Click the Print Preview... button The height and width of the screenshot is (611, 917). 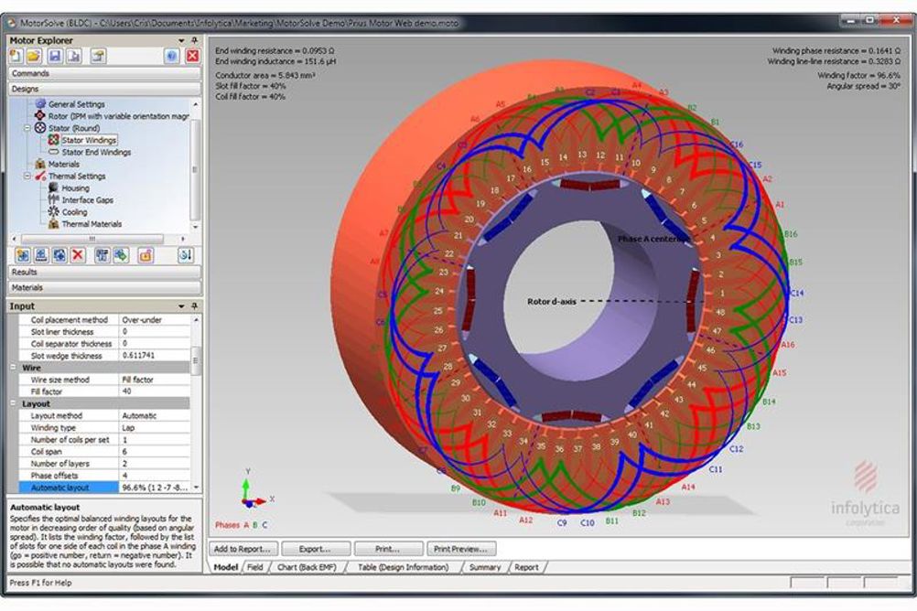coord(461,549)
